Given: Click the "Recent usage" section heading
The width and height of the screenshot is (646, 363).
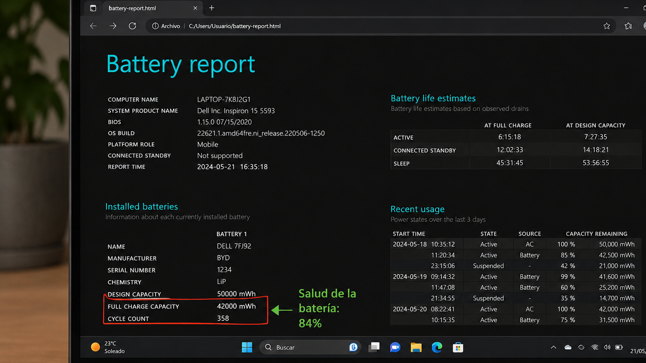Looking at the screenshot, I should (418, 209).
